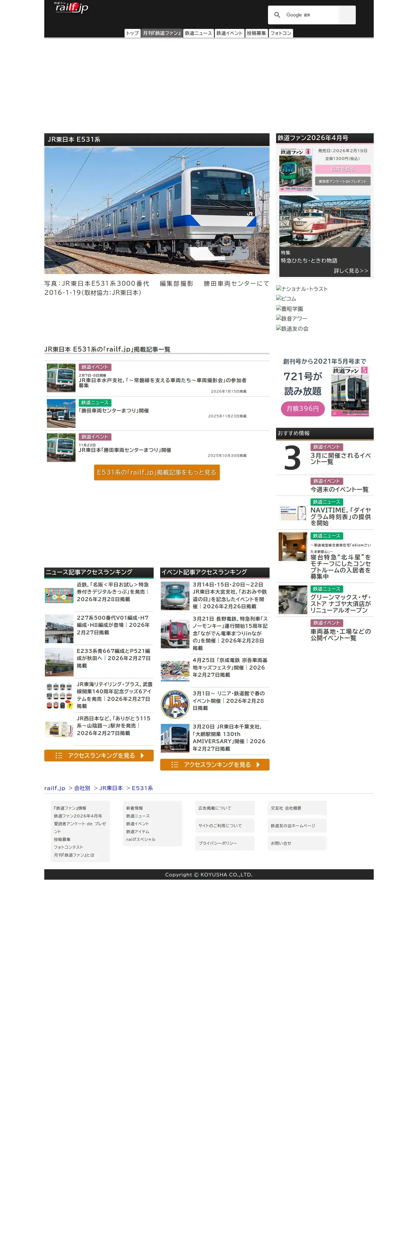The height and width of the screenshot is (1255, 418).
Task: Open 鉄道ファン2026年4月号 footer link
Action: [78, 816]
